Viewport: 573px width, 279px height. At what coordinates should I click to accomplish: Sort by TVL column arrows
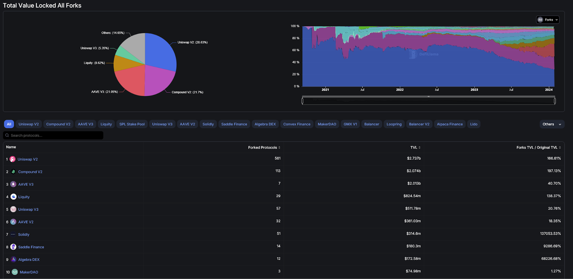[x=419, y=148]
